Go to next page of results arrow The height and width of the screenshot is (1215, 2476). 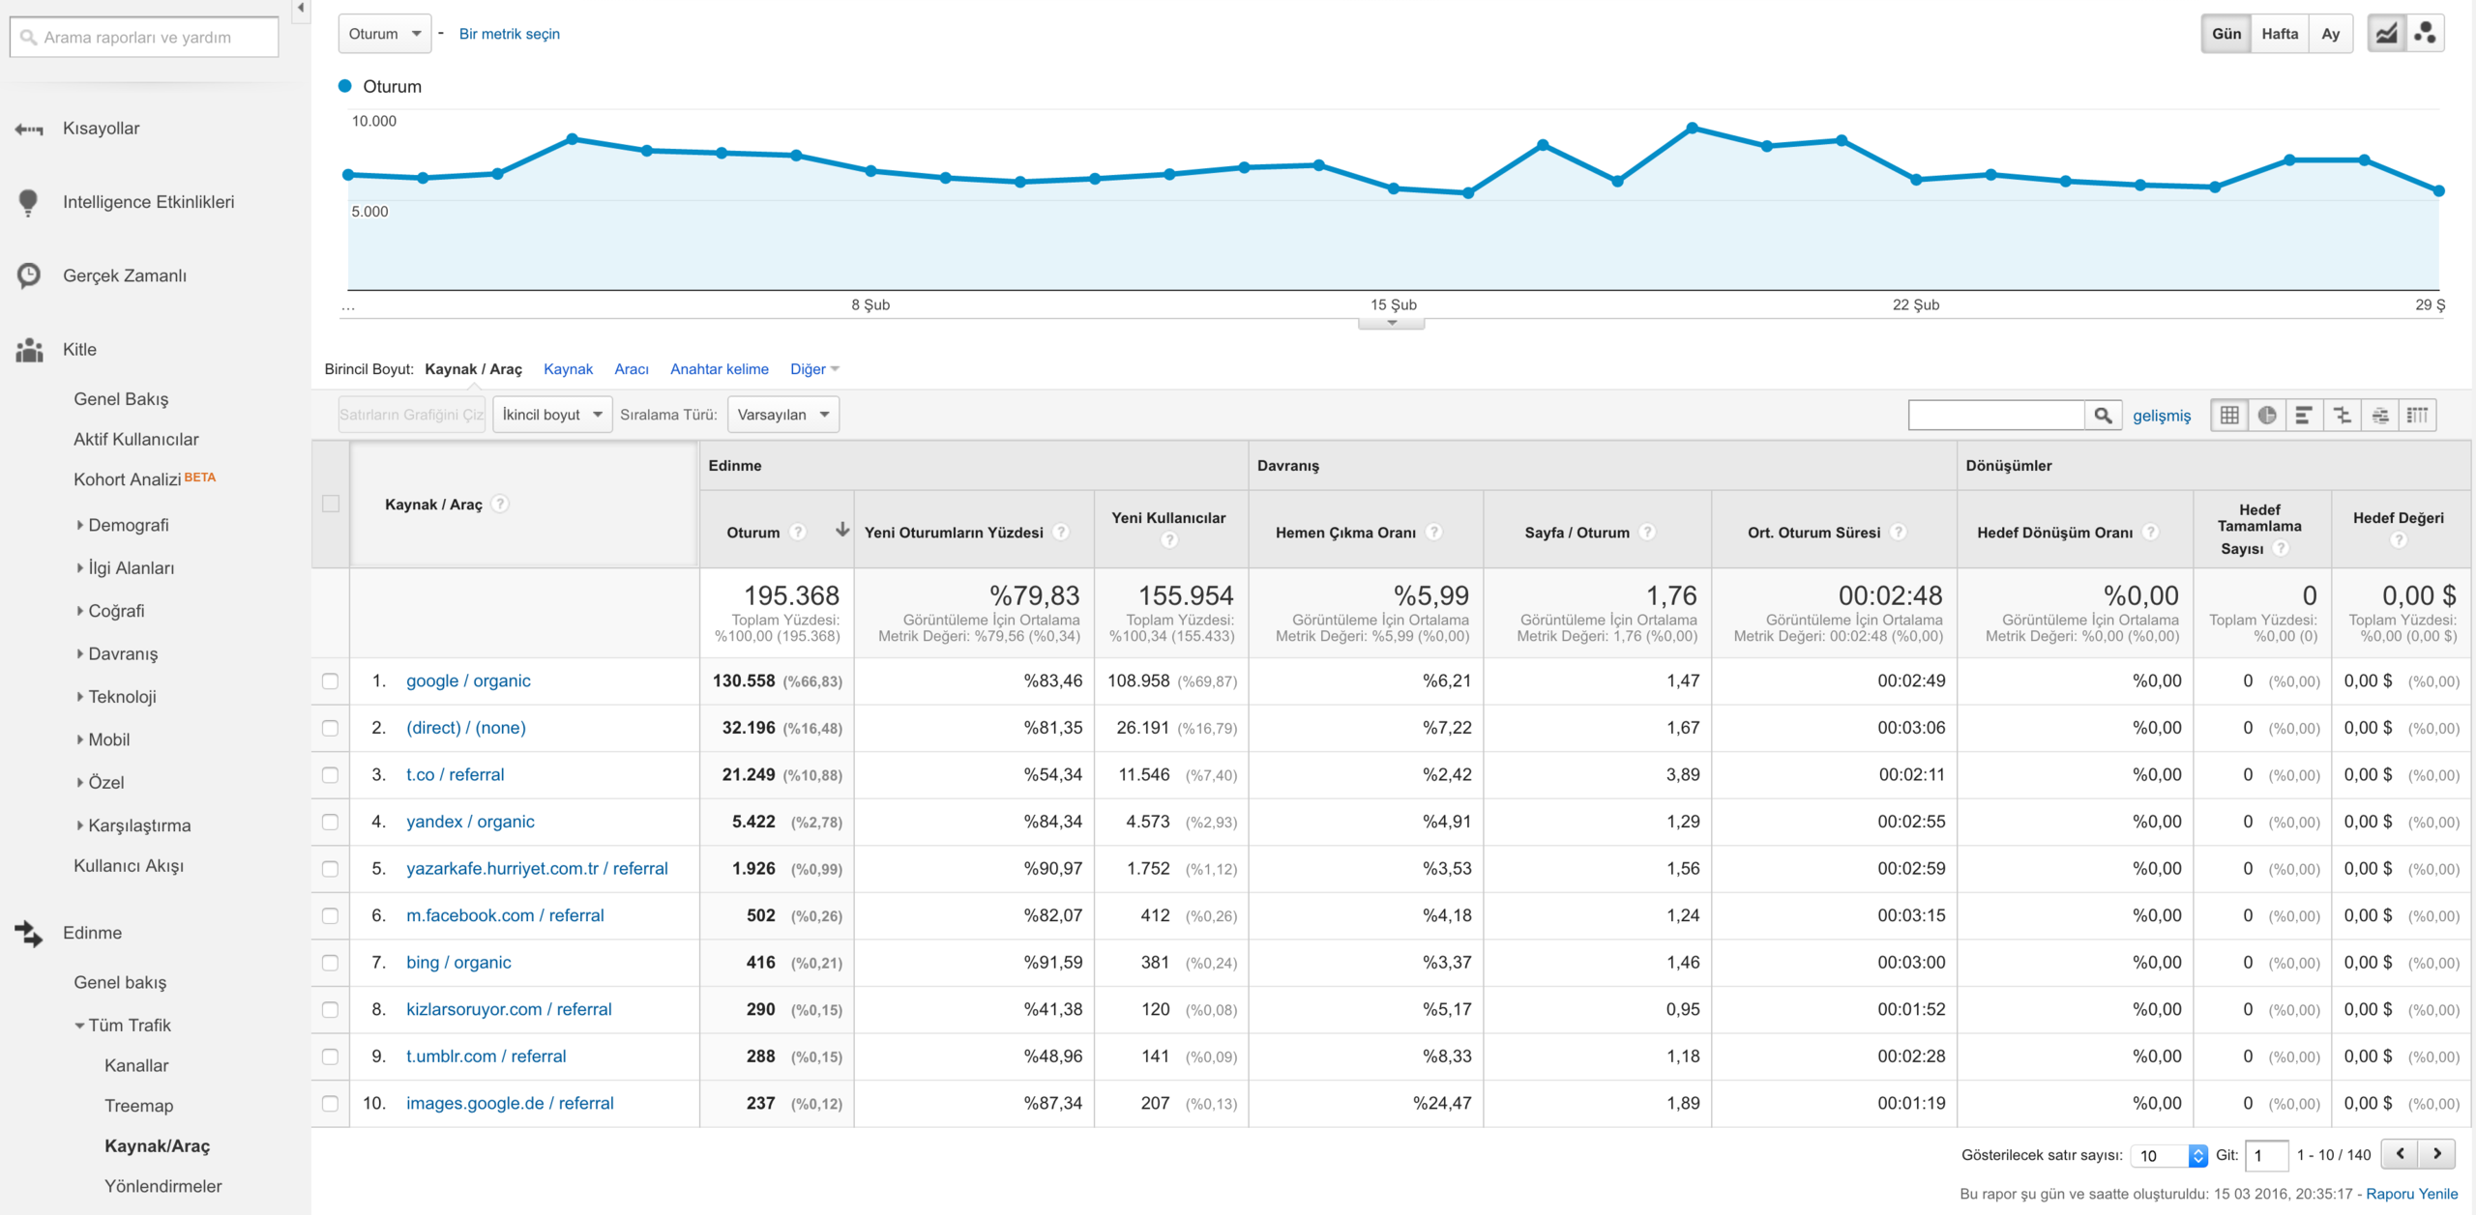point(2436,1153)
